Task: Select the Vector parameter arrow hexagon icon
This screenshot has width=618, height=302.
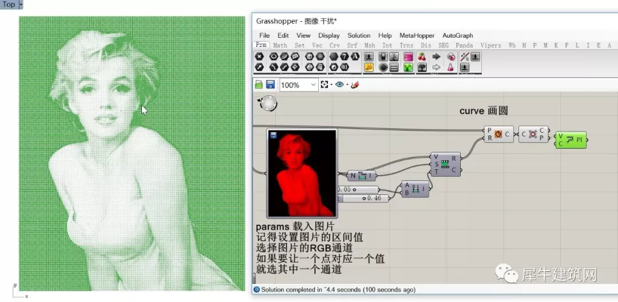Action: [259, 67]
